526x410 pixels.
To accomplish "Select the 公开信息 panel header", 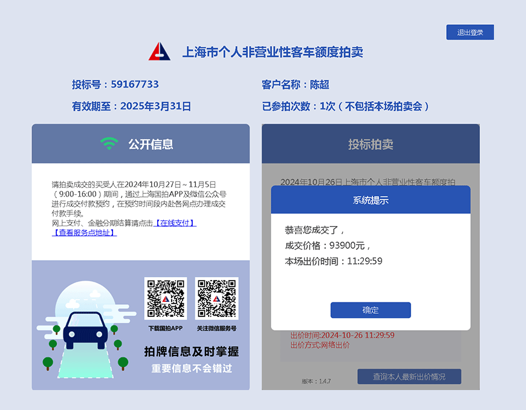I will [140, 144].
